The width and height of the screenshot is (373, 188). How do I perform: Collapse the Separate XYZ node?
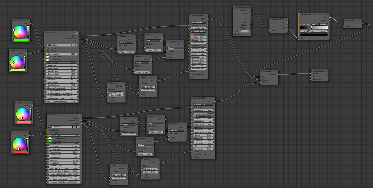[x=271, y=19]
